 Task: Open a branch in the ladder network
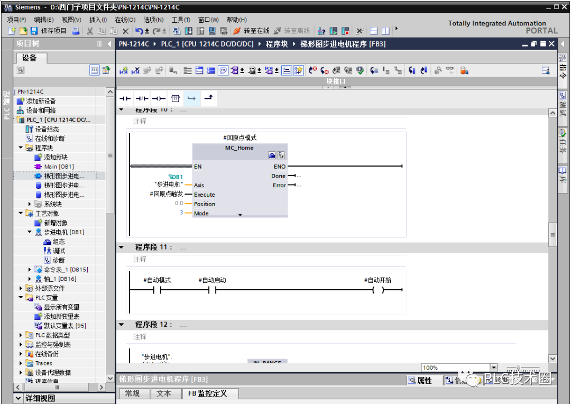coord(191,98)
